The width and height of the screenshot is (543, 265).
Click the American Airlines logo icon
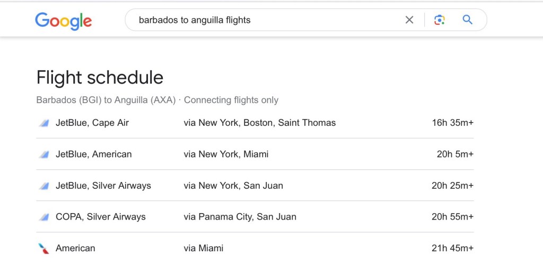(43, 248)
